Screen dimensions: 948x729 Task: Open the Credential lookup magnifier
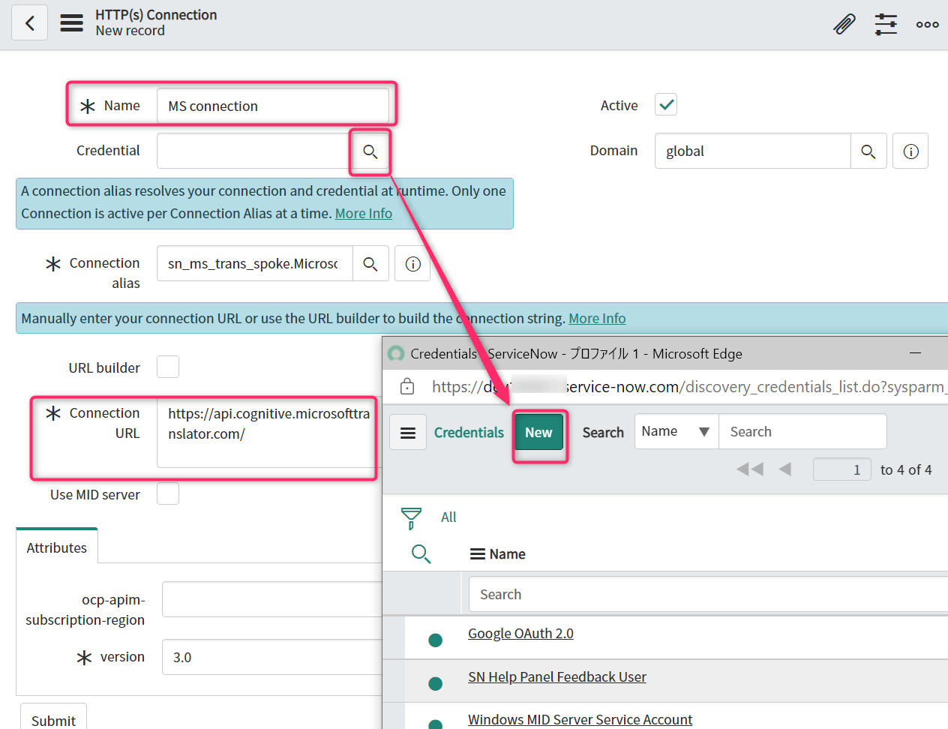click(x=370, y=151)
